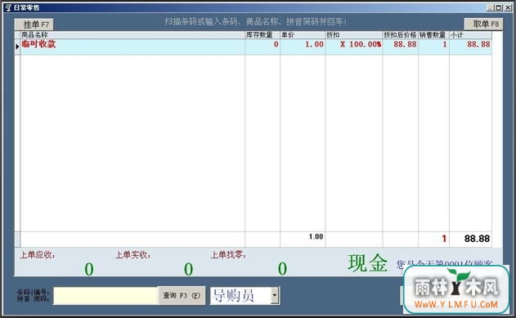
Task: Click the 挂单 F7 button
Action: tap(34, 25)
